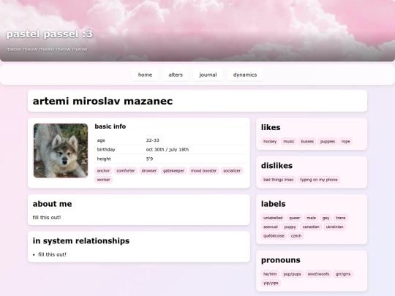Click the meow meow mewo tagline text
This screenshot has width=395, height=296.
[47, 49]
